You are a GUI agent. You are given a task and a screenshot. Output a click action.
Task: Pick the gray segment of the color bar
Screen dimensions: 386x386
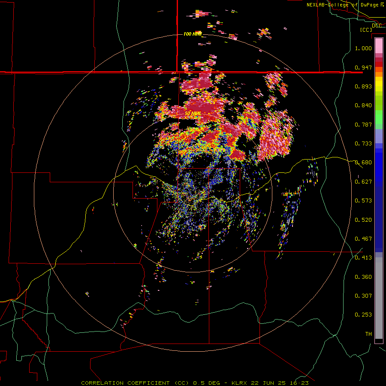[379, 298]
